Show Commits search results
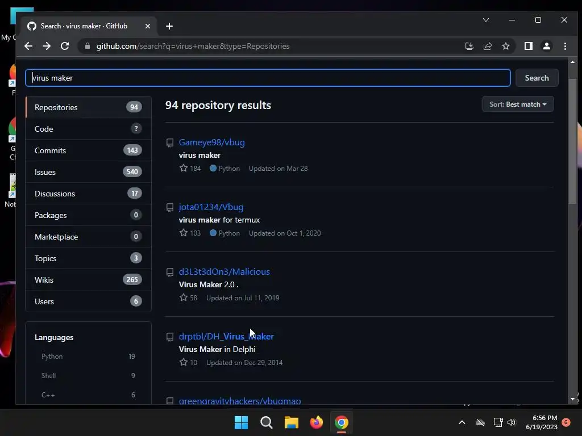 pyautogui.click(x=88, y=150)
